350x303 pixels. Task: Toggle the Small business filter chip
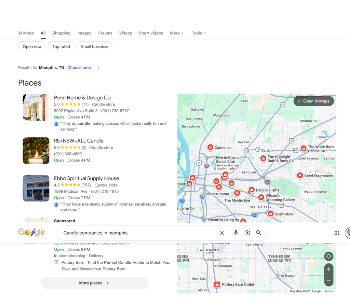coord(94,47)
